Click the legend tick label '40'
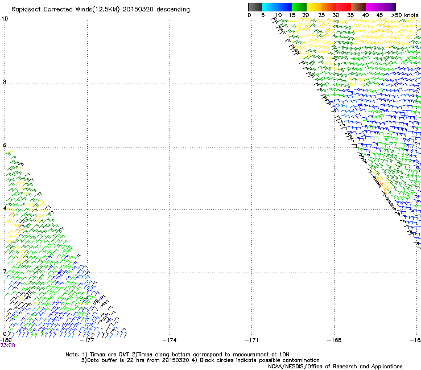 tap(365, 15)
